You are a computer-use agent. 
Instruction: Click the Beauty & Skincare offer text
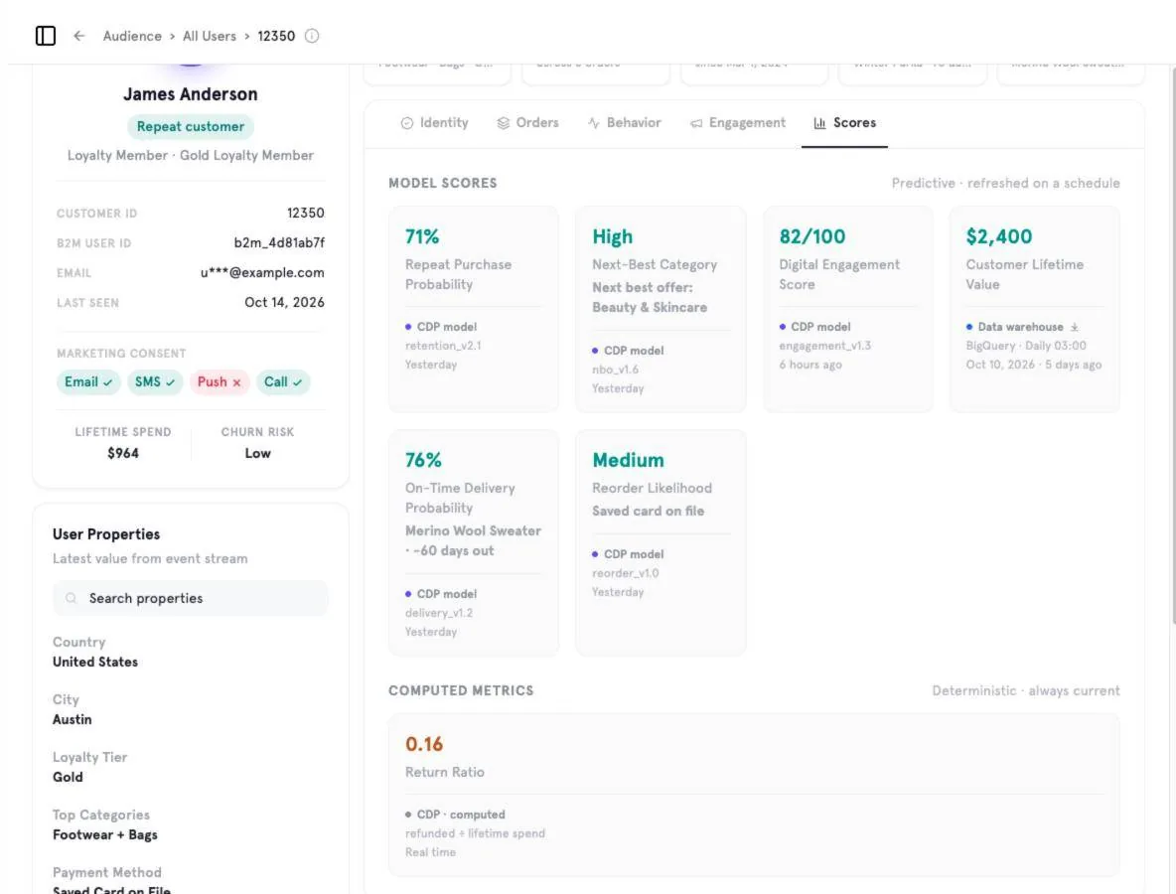coord(650,308)
